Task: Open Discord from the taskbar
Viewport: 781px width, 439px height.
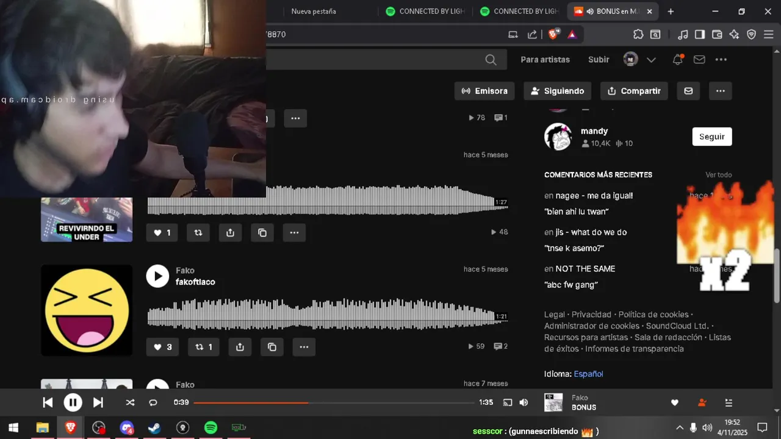Action: tap(126, 427)
